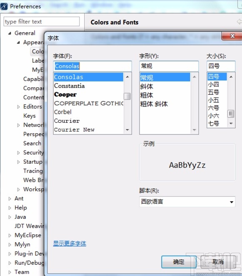Screen dimensions: 242x276
Task: Close the 字体 font dialog
Action: pyautogui.click(x=232, y=36)
